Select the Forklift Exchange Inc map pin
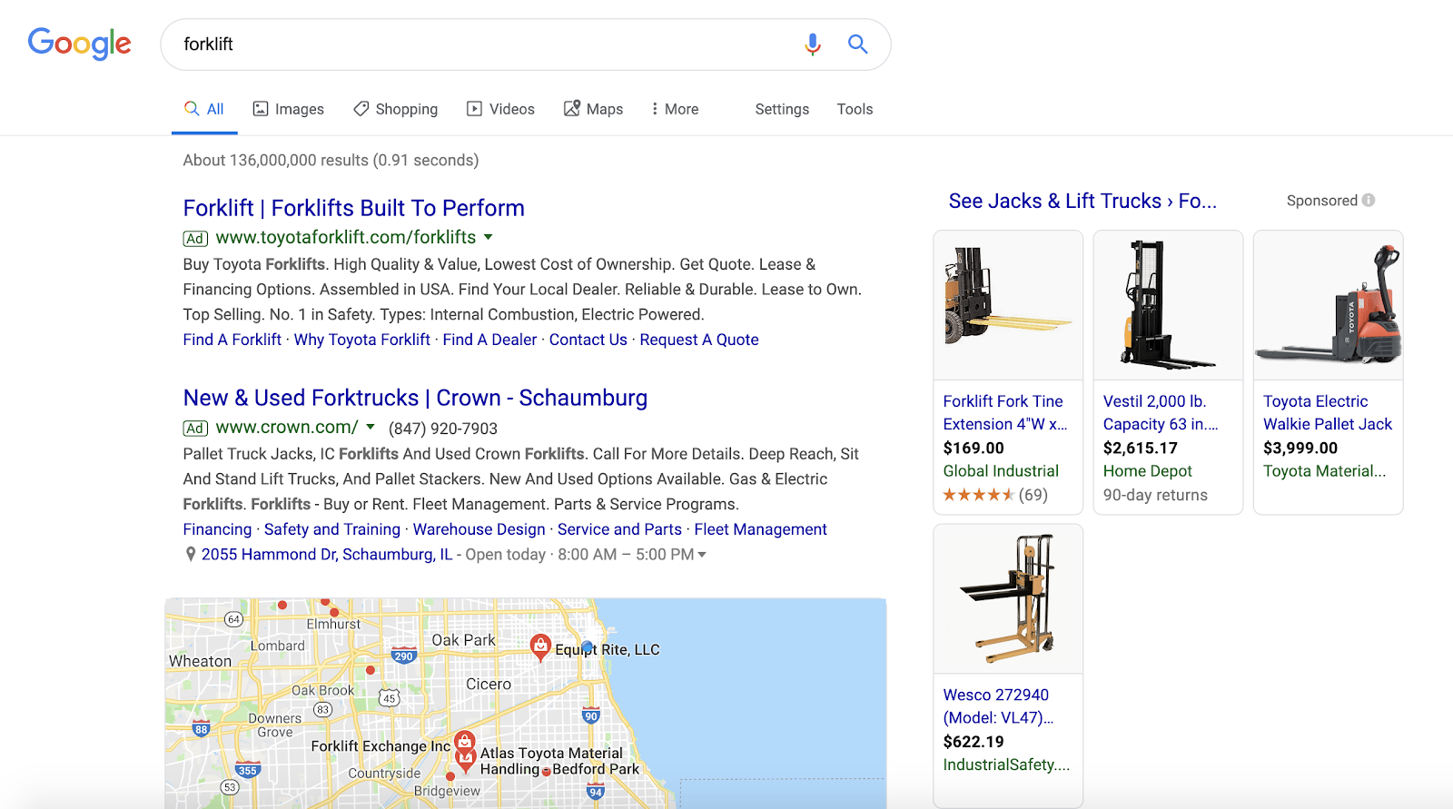The image size is (1453, 809). pyautogui.click(x=465, y=743)
